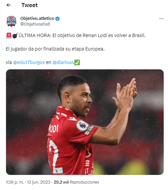This screenshot has height=190, width=168.
Task: Click the 12 jun. 2023 date
Action: [39, 182]
